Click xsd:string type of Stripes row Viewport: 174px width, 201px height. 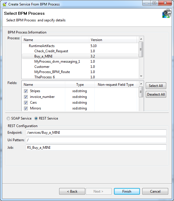tap(80, 91)
